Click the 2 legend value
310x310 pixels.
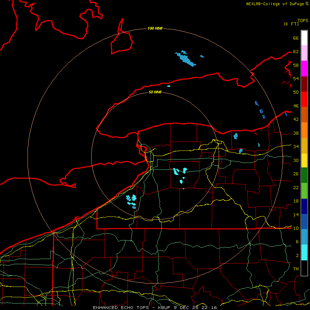pos(297,256)
